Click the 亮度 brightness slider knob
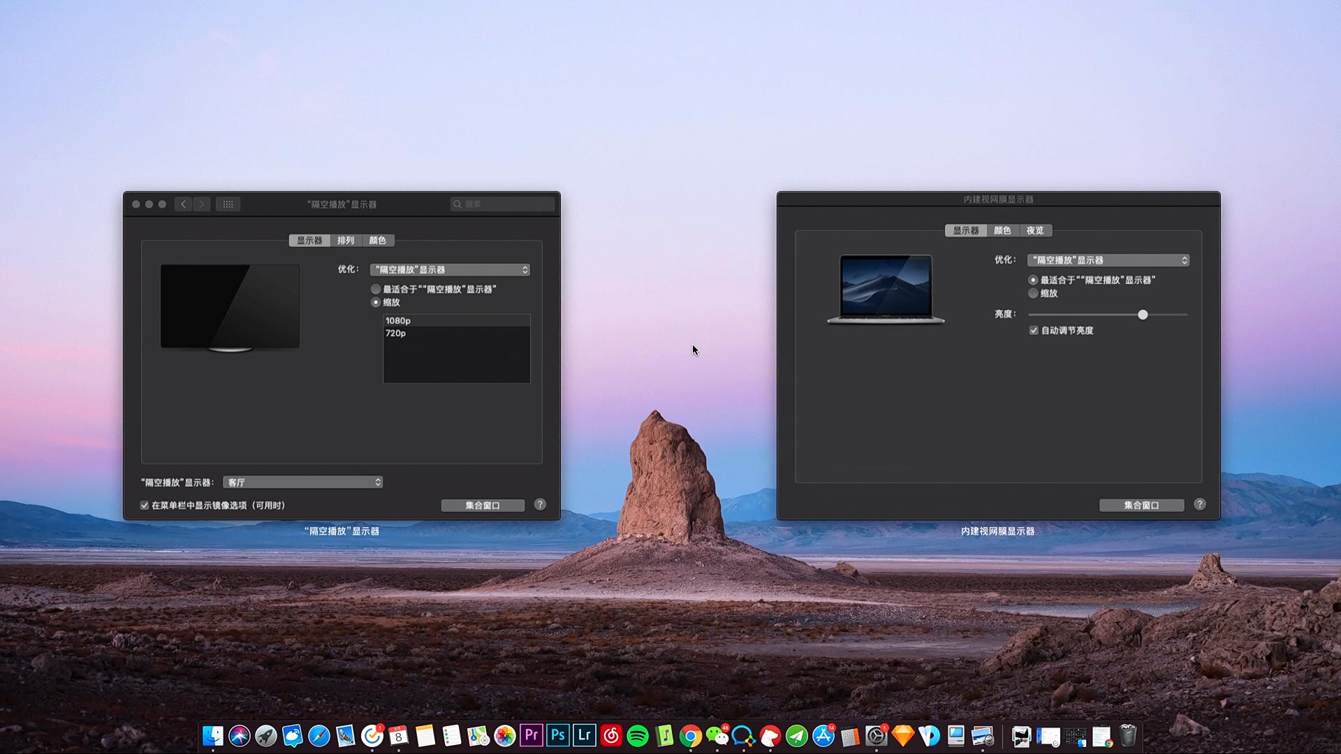The height and width of the screenshot is (754, 1341). 1143,315
